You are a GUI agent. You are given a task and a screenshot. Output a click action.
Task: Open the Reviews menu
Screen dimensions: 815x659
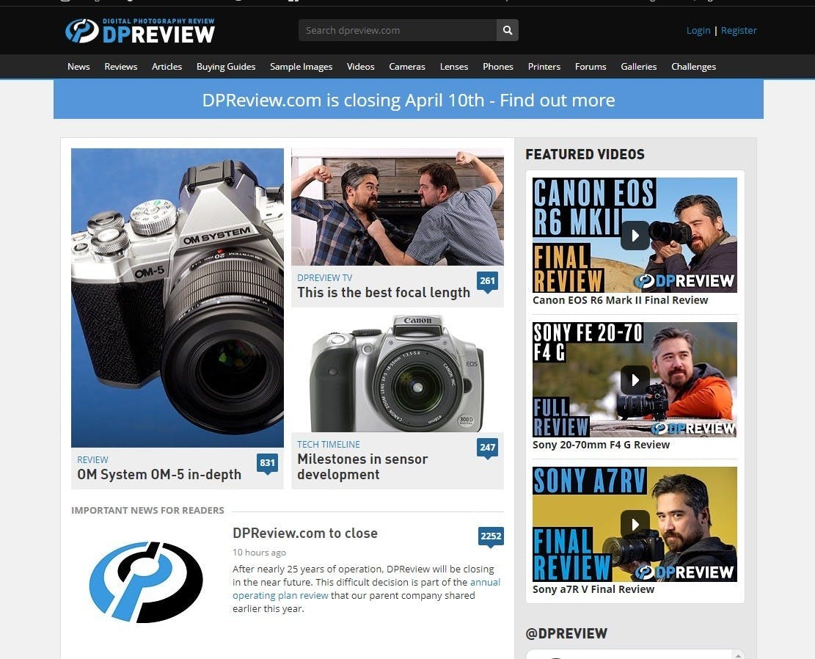(x=120, y=67)
